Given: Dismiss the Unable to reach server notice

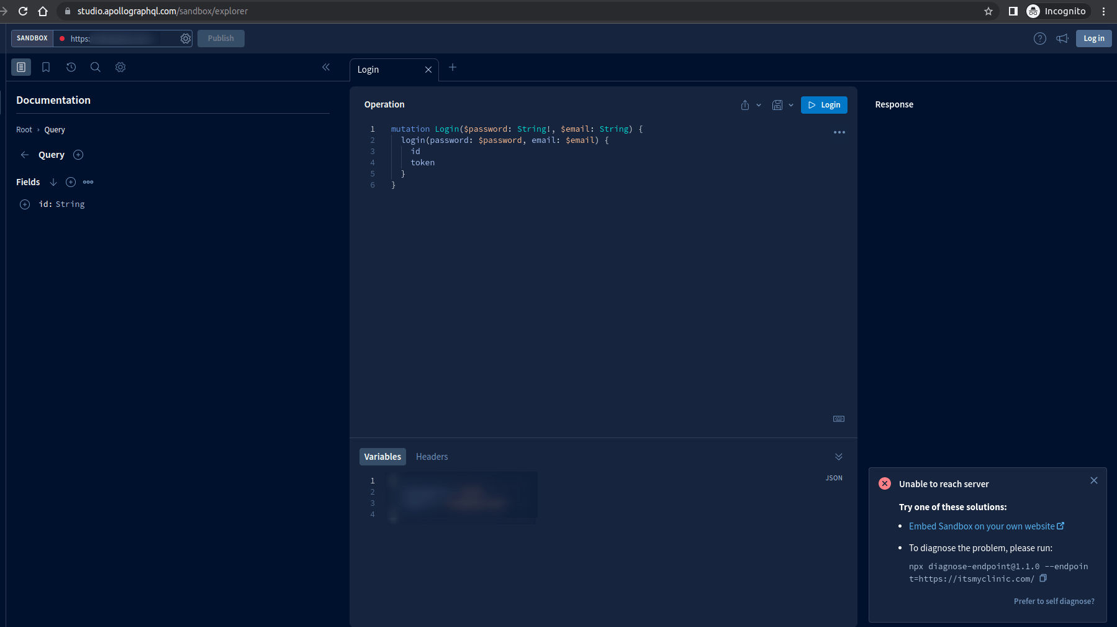Looking at the screenshot, I should click(x=1094, y=480).
